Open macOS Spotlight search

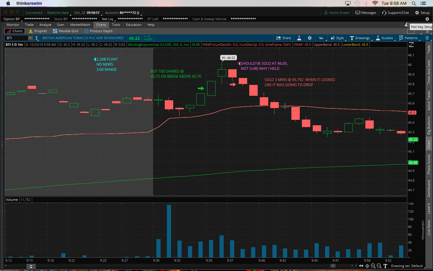(x=414, y=3)
